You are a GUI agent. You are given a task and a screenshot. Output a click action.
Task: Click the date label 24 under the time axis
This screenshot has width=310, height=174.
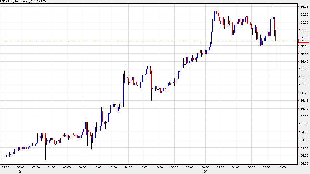(x=21, y=172)
